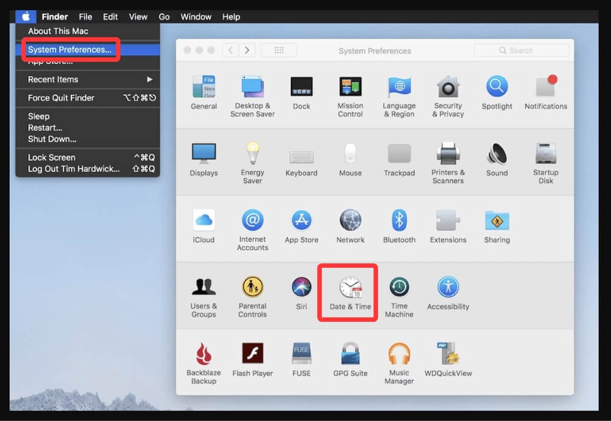Open the Go menu
The height and width of the screenshot is (421, 611).
point(164,16)
